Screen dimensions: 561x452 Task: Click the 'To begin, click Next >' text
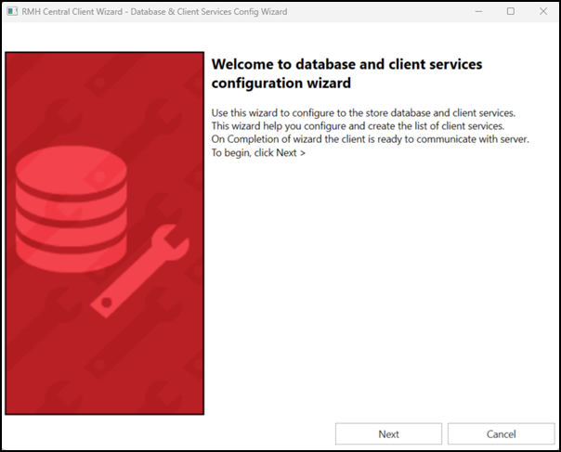coord(258,153)
